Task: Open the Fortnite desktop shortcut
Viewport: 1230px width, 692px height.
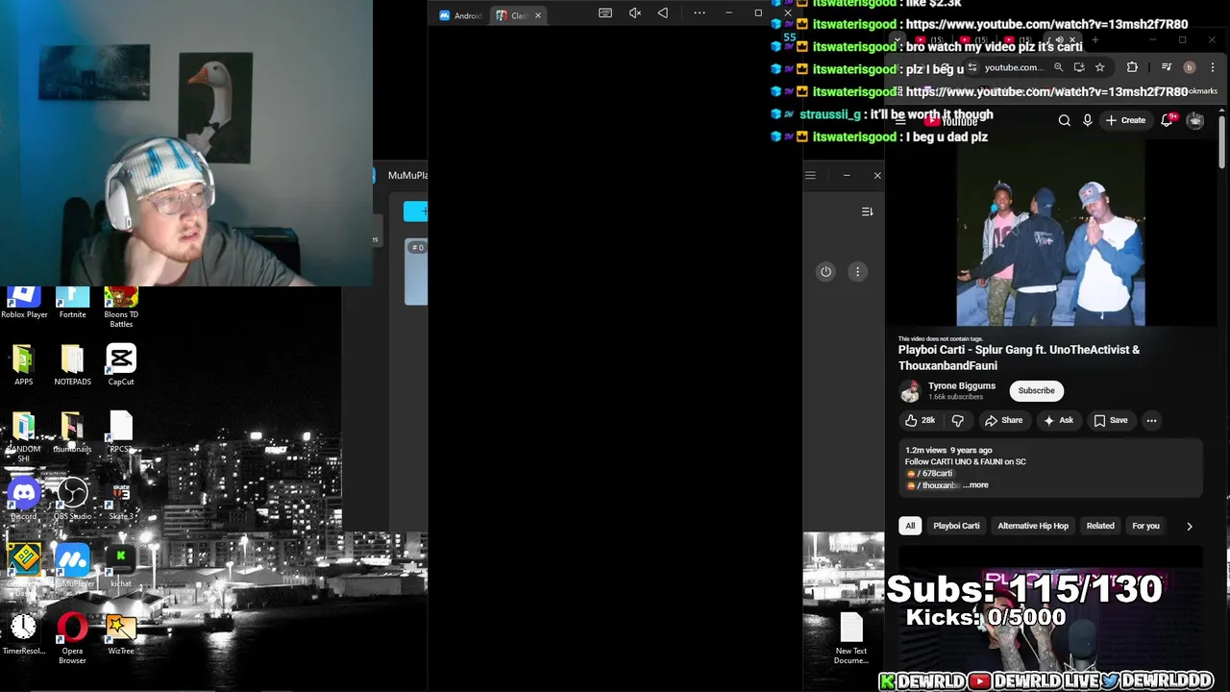Action: [72, 302]
